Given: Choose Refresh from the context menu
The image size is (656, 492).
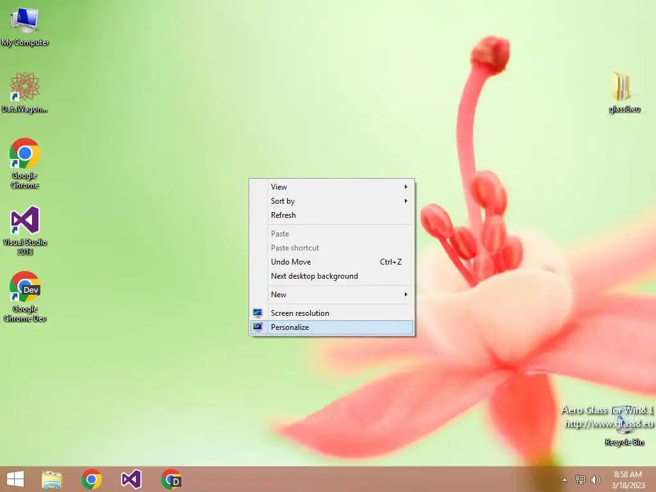Looking at the screenshot, I should (332, 215).
